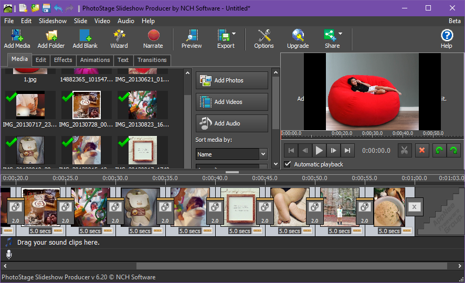Click the timeline scrollbar right arrow
Image resolution: width=465 pixels, height=283 pixels.
(460, 266)
